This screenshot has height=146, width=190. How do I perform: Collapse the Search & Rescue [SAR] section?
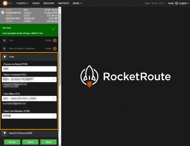(5, 133)
